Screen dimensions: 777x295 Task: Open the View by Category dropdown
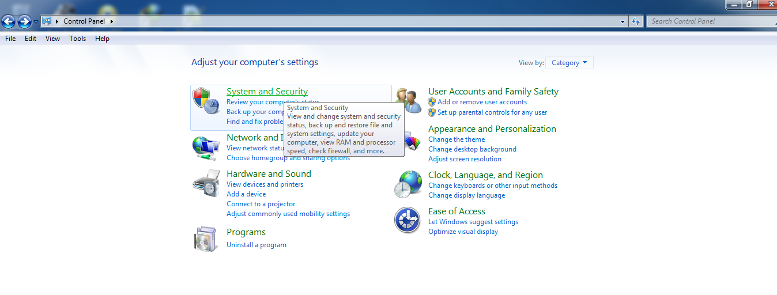coord(569,63)
